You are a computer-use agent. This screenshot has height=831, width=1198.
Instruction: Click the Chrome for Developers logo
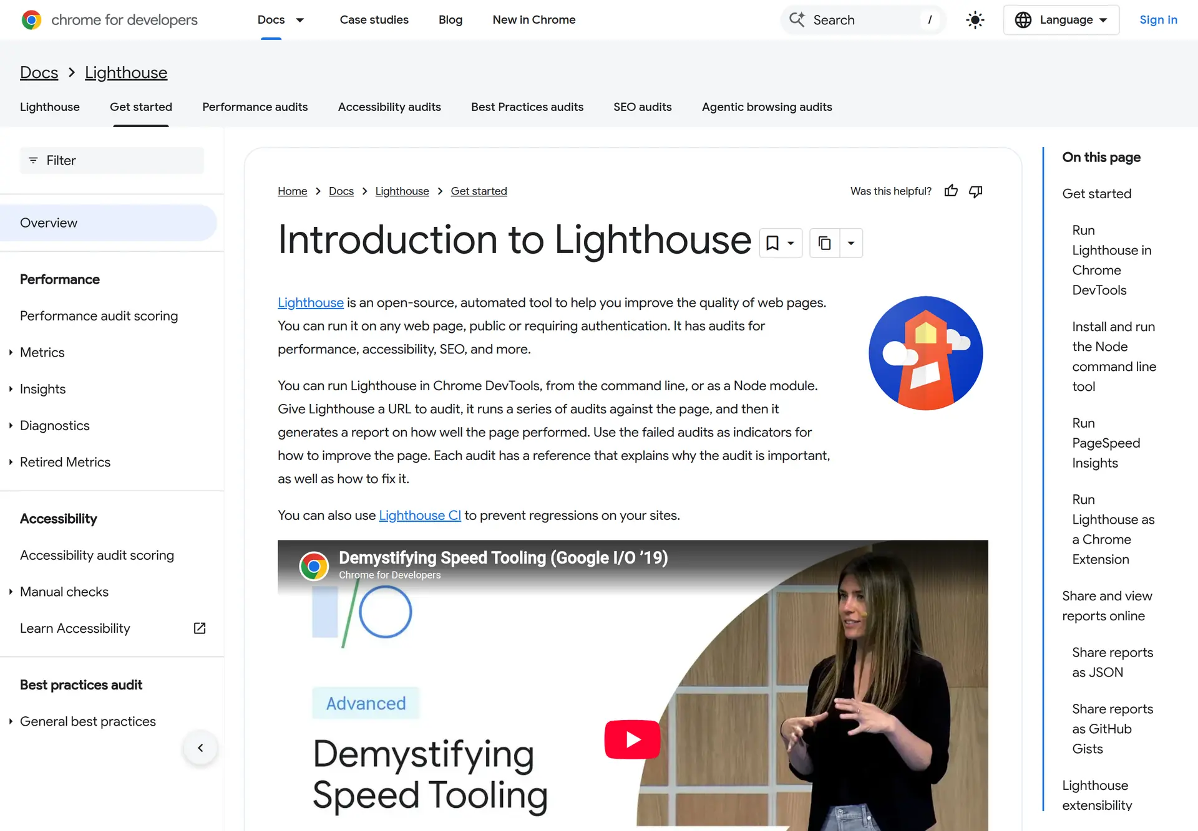(109, 20)
